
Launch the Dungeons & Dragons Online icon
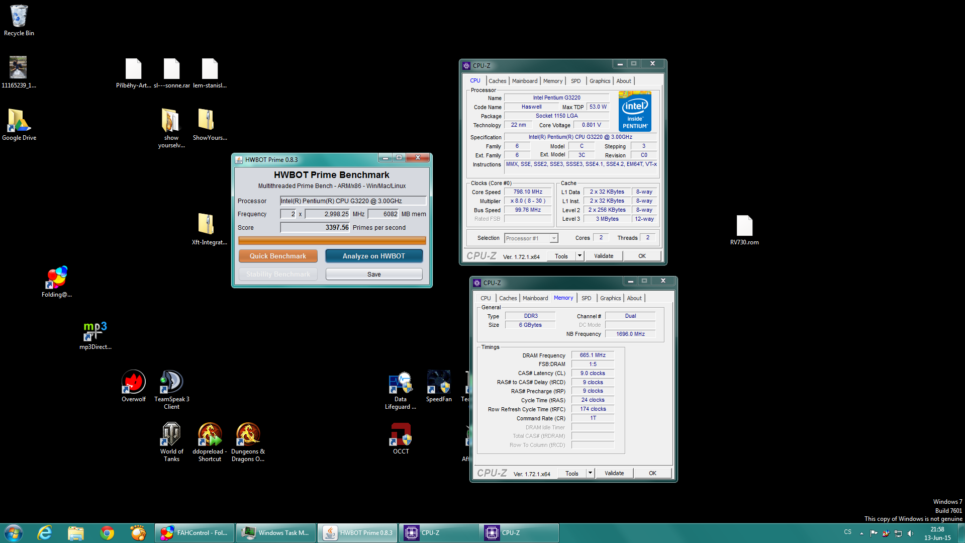[248, 442]
